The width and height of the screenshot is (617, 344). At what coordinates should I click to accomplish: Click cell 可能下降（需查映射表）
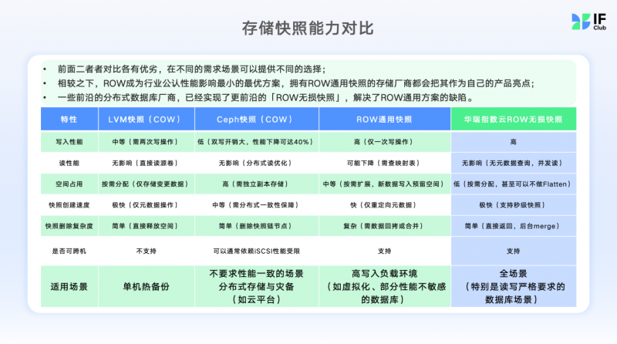[384, 163]
